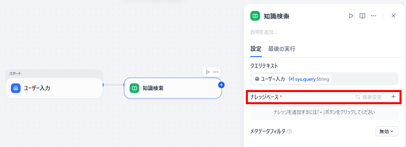This screenshot has width=406, height=147.
Task: Open the node's floating toolbar more menu
Action: [216, 72]
